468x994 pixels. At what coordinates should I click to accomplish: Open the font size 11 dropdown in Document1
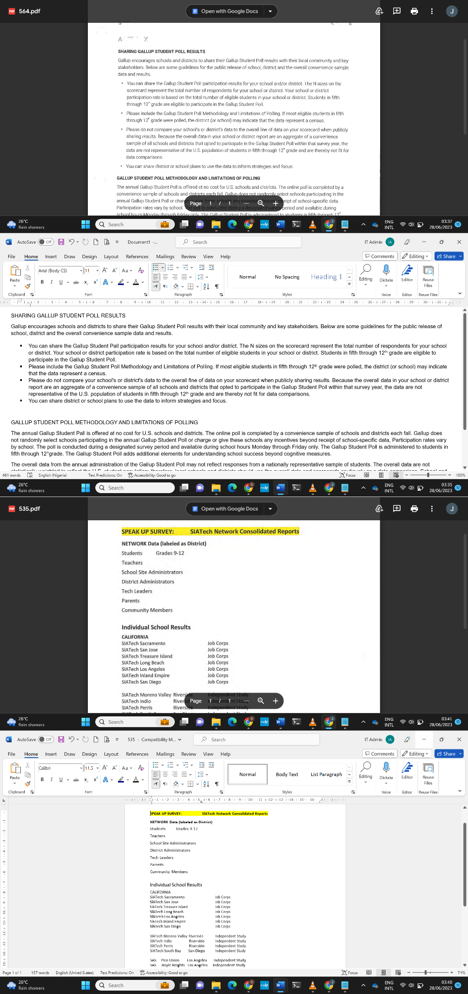(98, 270)
